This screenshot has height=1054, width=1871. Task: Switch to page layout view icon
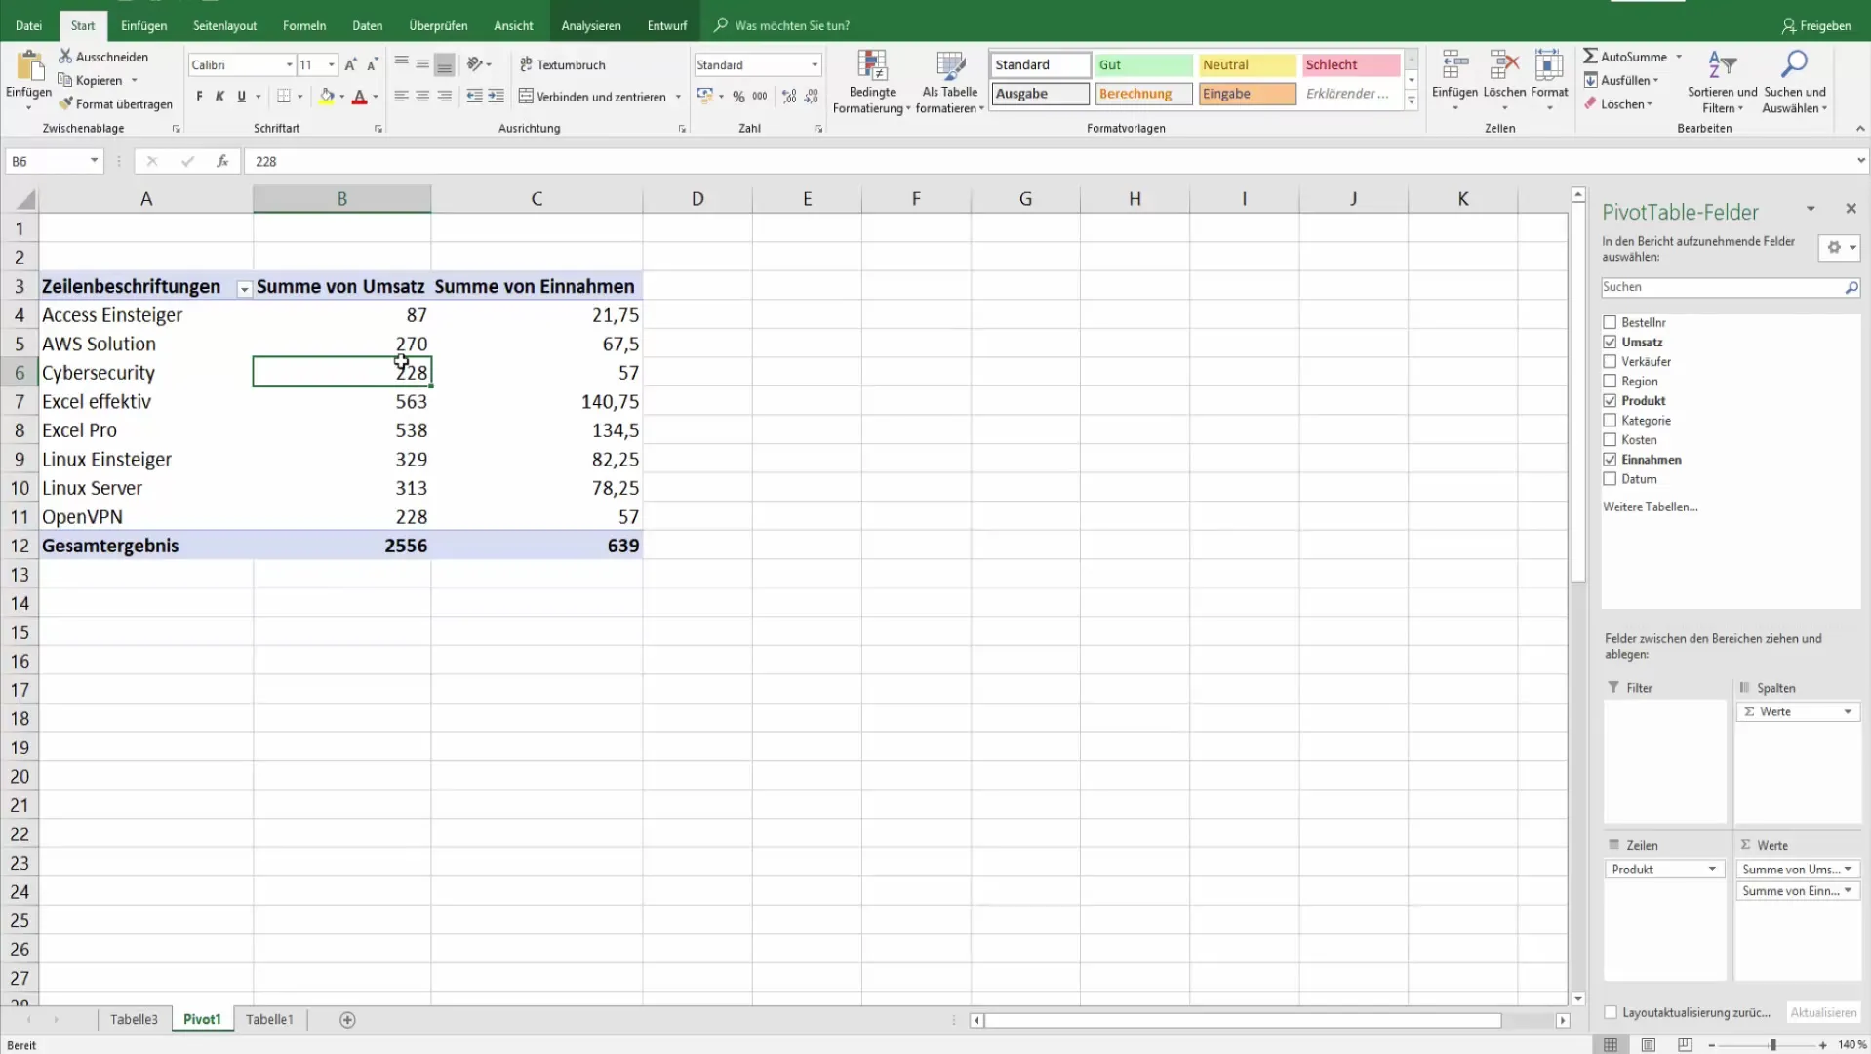click(x=1648, y=1044)
